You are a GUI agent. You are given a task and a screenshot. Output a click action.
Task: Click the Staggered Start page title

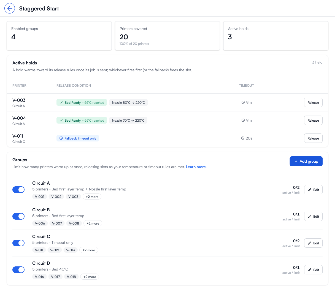pos(39,9)
